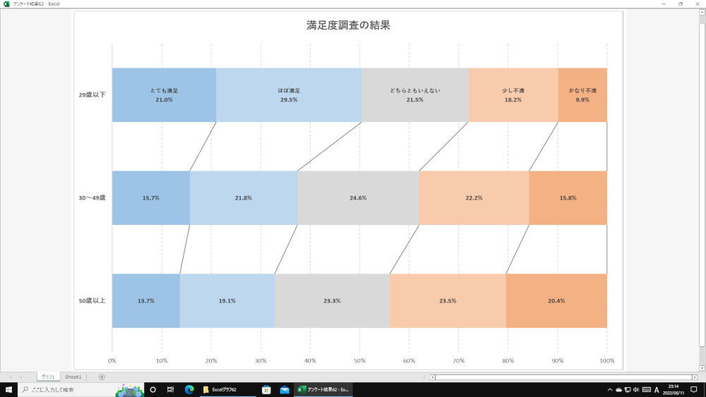Click the Excel app icon in title bar

[x=6, y=4]
